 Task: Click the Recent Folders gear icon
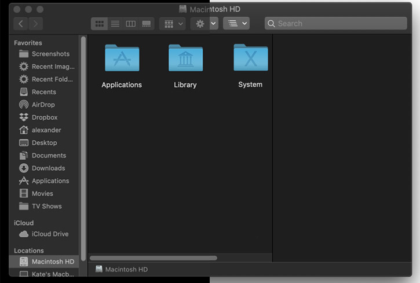pos(24,79)
